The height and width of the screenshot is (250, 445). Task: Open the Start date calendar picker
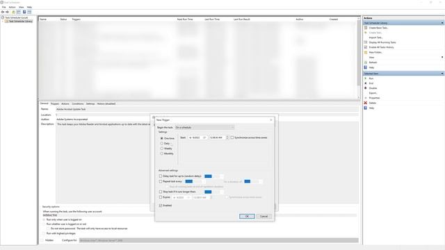tap(204, 137)
